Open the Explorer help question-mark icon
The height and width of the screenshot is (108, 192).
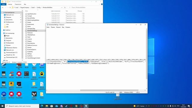(102, 4)
